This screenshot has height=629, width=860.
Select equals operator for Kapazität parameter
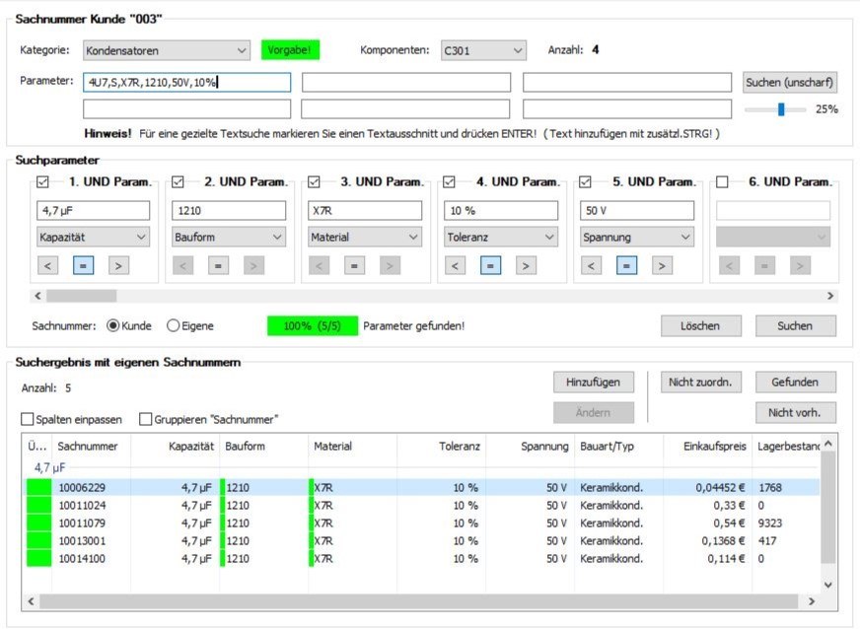coord(84,266)
